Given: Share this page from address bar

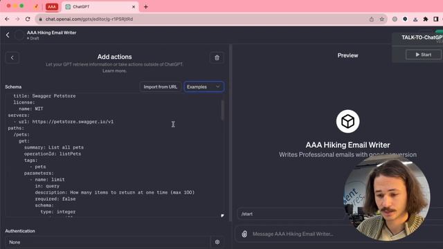Looking at the screenshot, I should pos(372,19).
